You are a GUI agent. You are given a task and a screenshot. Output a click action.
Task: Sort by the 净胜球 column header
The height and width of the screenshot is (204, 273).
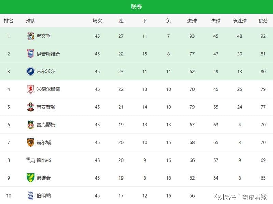click(x=240, y=21)
